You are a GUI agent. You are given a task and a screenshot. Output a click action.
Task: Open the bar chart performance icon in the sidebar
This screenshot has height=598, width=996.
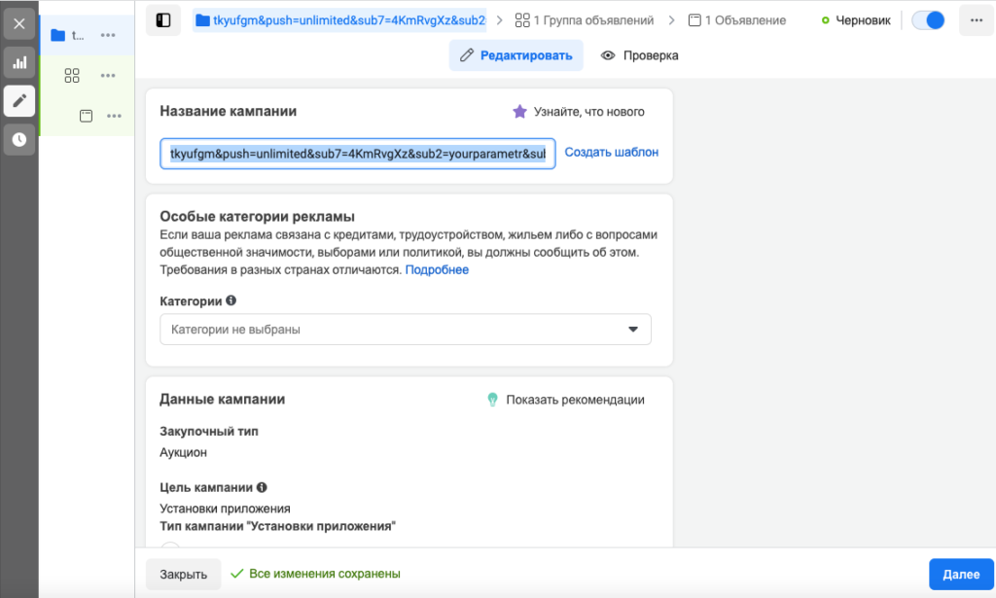pyautogui.click(x=19, y=62)
